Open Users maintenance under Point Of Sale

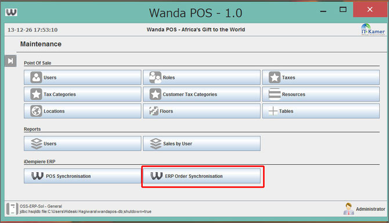(x=82, y=77)
